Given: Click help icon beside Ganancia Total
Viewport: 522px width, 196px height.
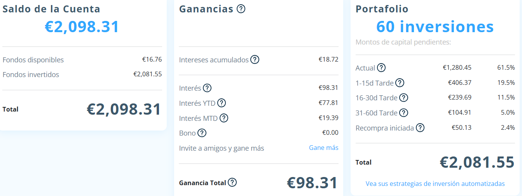Looking at the screenshot, I should pyautogui.click(x=232, y=182).
